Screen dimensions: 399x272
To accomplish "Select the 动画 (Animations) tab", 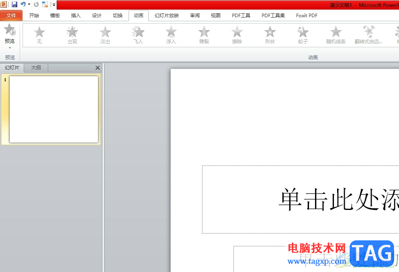I will coord(139,16).
